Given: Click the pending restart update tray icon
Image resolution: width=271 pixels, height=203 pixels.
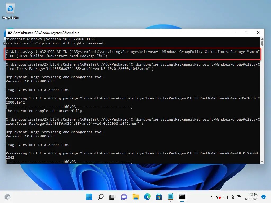Looking at the screenshot, I should click(x=219, y=197).
